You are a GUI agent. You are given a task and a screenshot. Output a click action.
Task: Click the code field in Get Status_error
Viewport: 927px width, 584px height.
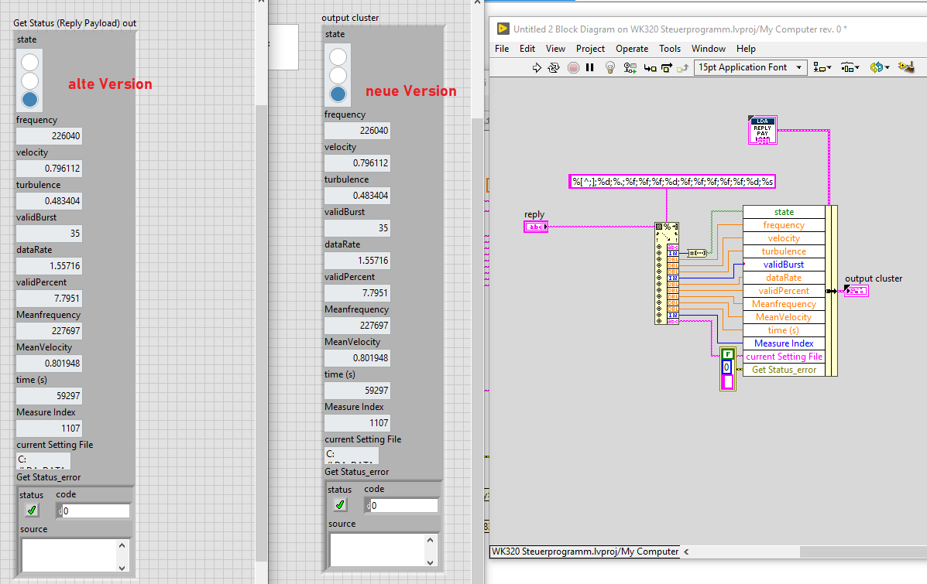[x=96, y=511]
